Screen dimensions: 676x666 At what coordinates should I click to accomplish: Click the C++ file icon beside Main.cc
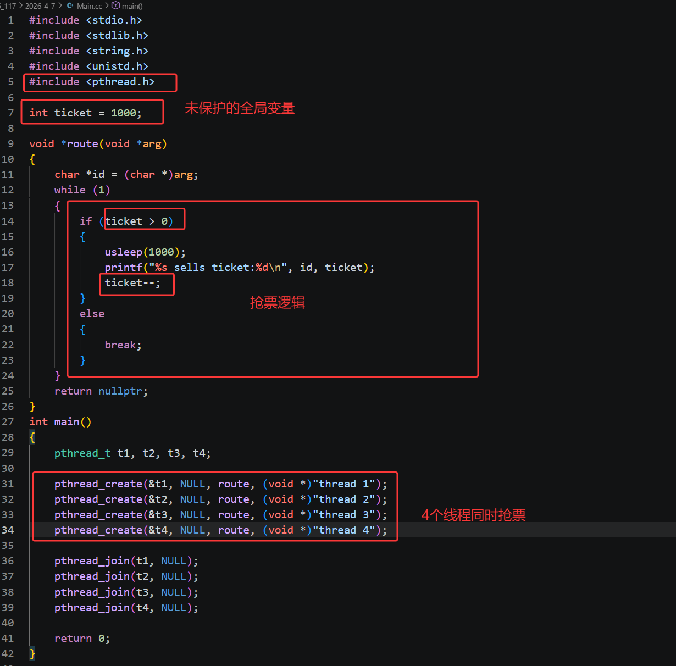(x=70, y=6)
